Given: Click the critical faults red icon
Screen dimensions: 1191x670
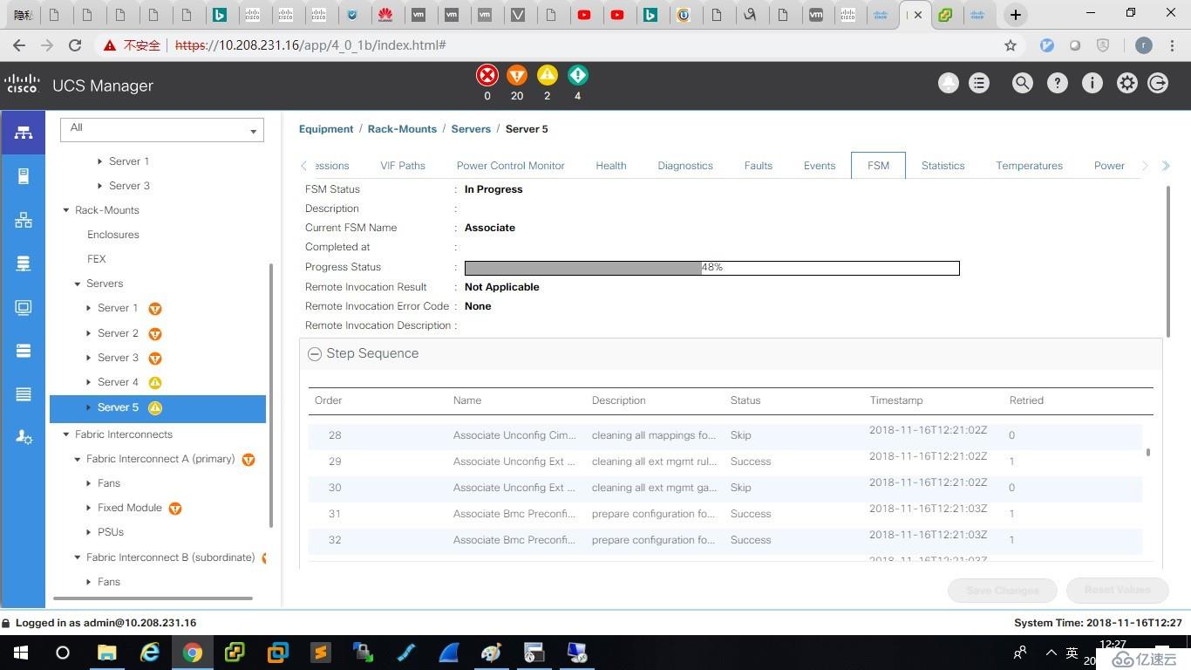Looking at the screenshot, I should tap(487, 75).
